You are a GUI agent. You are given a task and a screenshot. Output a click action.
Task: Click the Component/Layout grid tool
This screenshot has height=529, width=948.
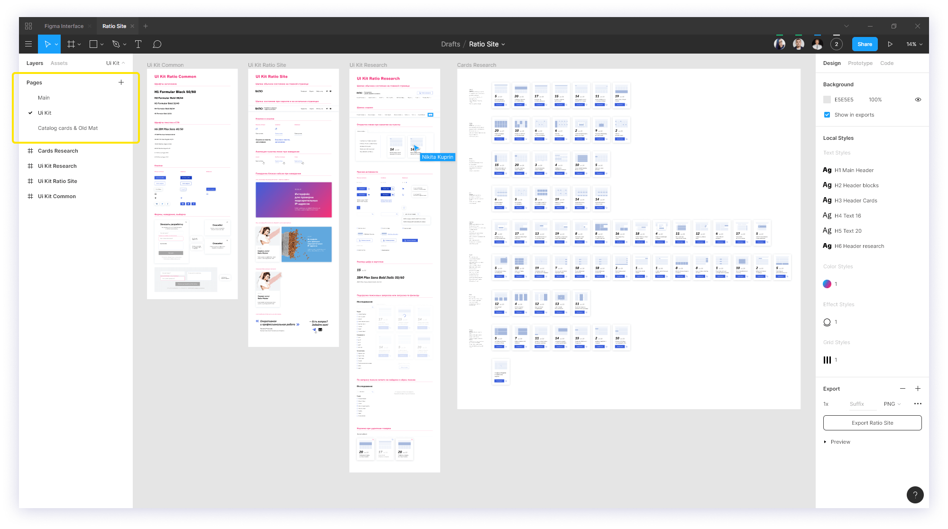(x=71, y=44)
